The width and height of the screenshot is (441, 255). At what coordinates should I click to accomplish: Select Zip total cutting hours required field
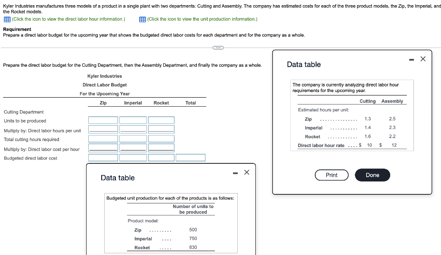[103, 139]
